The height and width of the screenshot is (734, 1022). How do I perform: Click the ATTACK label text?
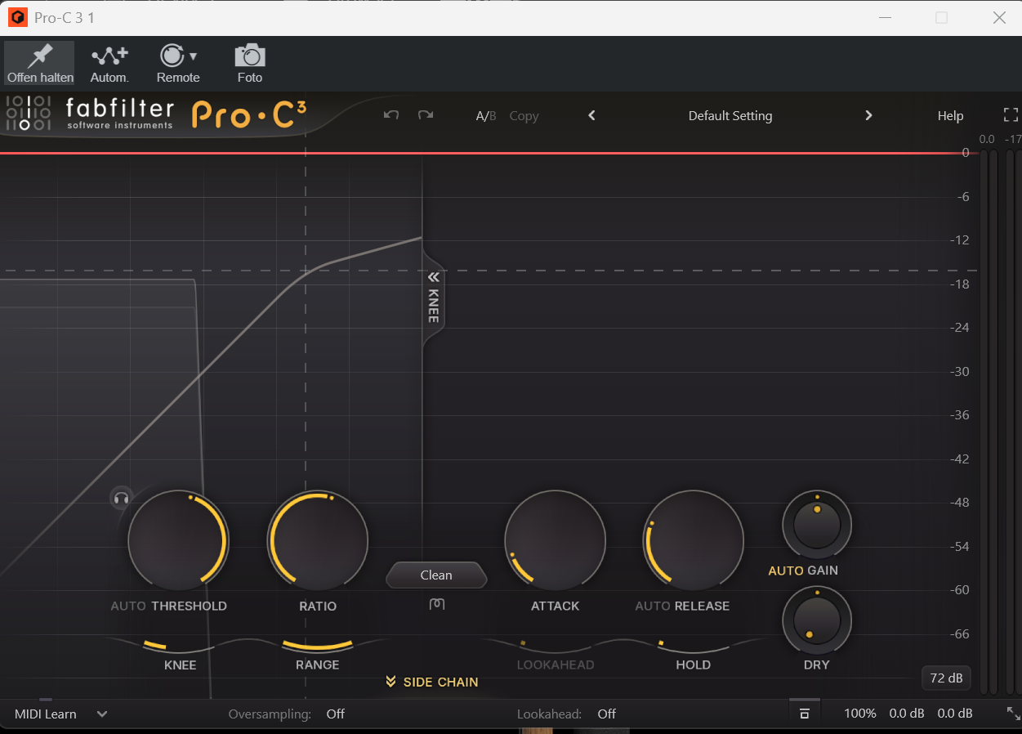tap(556, 606)
